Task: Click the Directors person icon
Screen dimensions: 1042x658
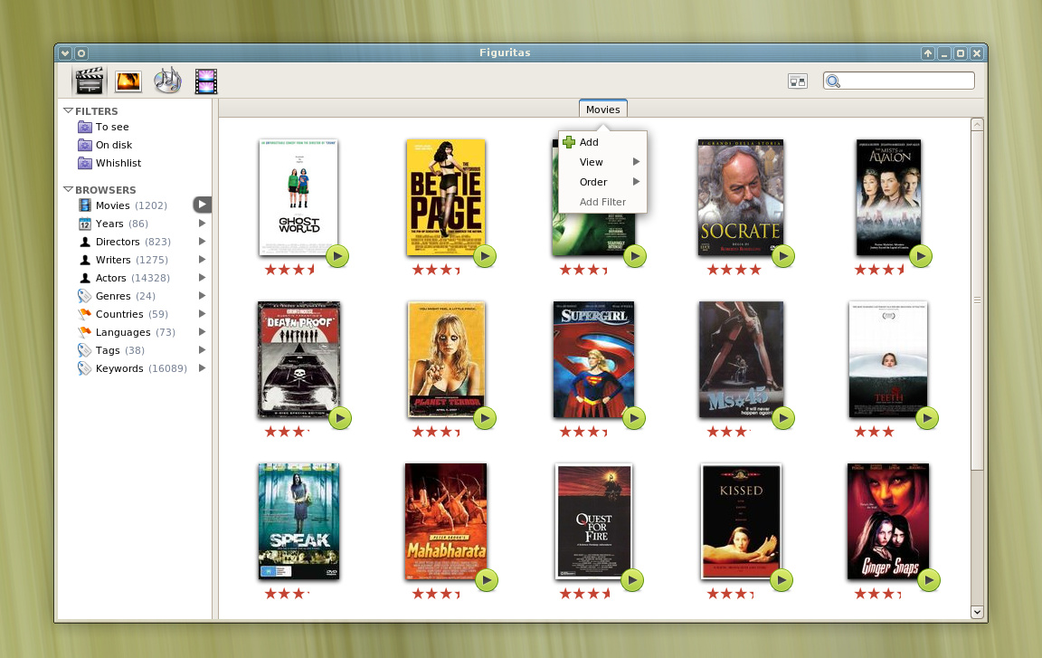Action: [x=85, y=242]
